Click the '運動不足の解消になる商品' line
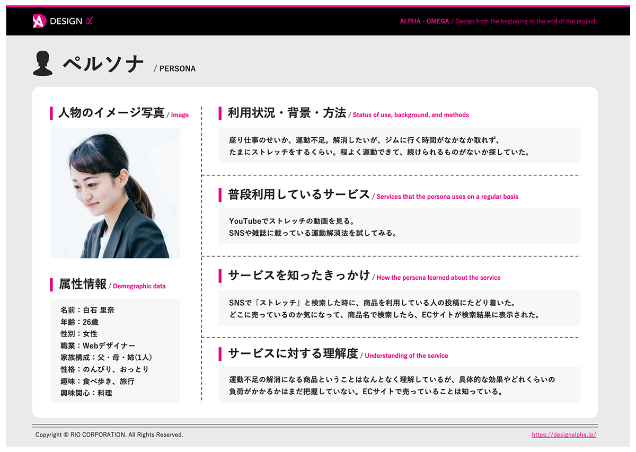The height and width of the screenshot is (452, 636). coord(392,380)
